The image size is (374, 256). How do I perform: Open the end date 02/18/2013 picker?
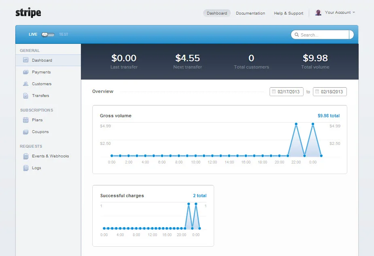click(x=329, y=92)
